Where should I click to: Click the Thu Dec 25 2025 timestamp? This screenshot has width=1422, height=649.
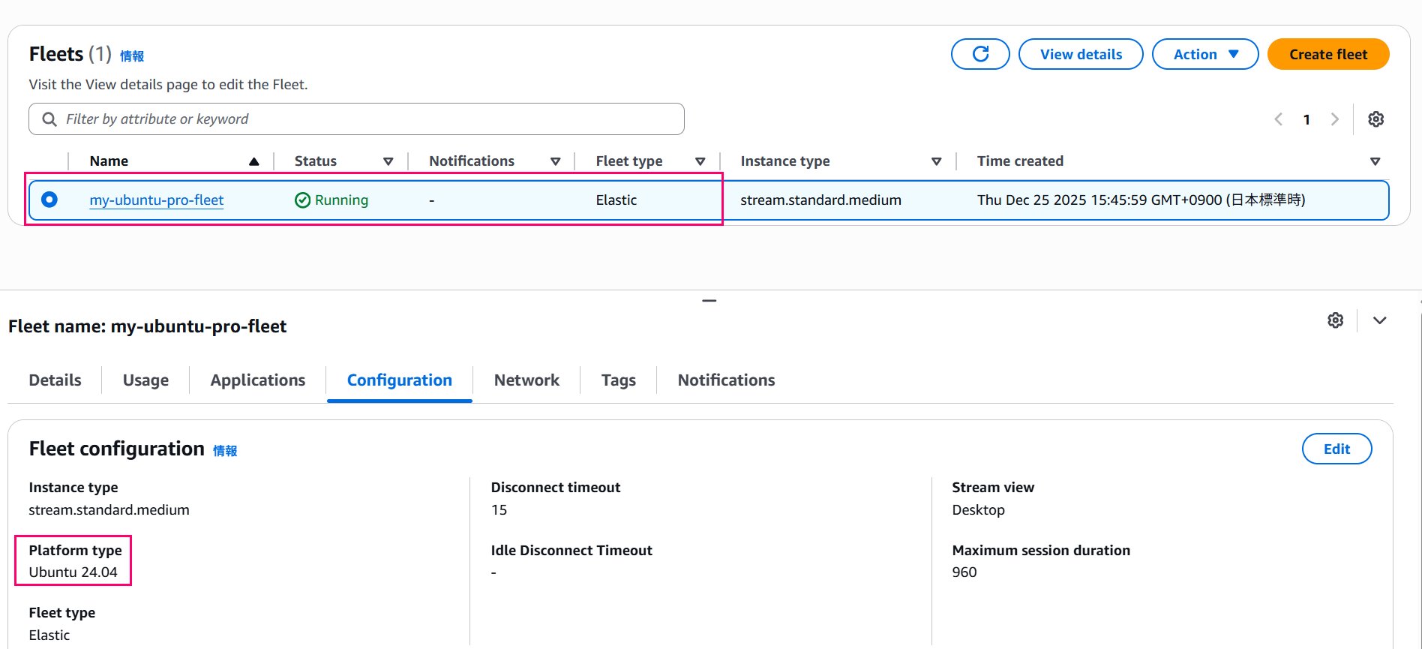pyautogui.click(x=1141, y=200)
